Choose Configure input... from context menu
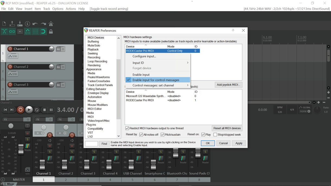Screen dimensions: 331x186 click(144, 56)
